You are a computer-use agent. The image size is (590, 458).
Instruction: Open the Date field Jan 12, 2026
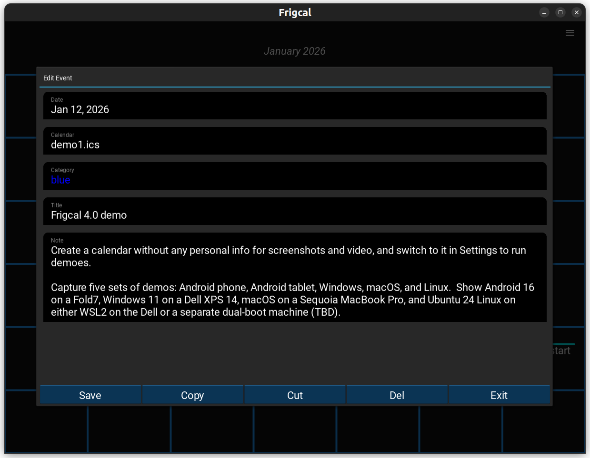[295, 106]
